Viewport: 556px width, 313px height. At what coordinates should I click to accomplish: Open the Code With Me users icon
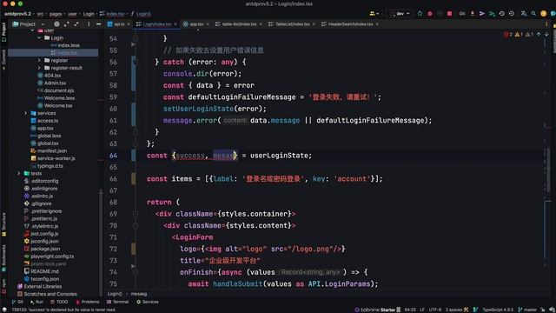pyautogui.click(x=374, y=14)
